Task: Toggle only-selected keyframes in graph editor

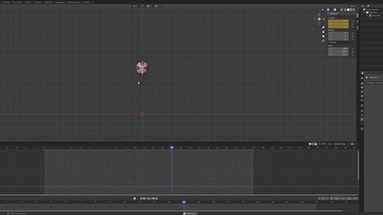Action: (310, 144)
